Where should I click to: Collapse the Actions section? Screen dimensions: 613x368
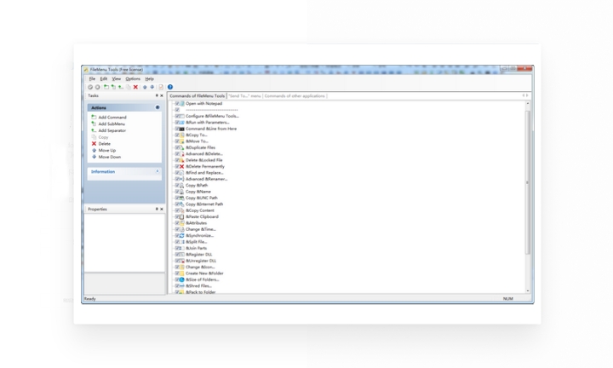click(158, 107)
